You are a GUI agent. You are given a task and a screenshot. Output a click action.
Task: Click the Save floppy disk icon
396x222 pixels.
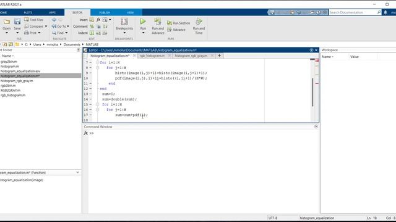[17, 22]
